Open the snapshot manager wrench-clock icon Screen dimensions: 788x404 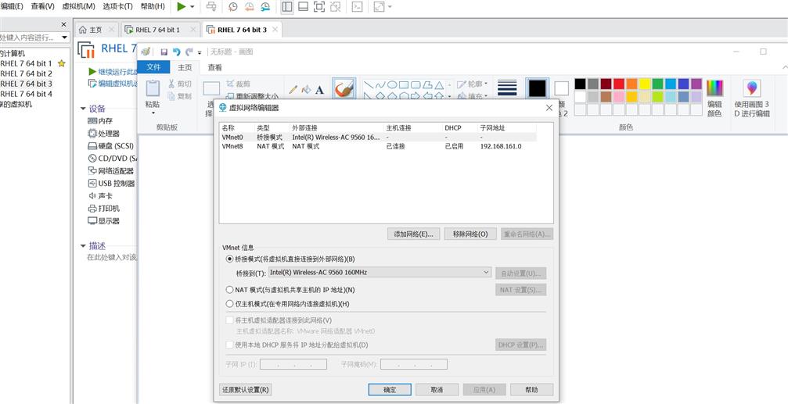point(265,6)
